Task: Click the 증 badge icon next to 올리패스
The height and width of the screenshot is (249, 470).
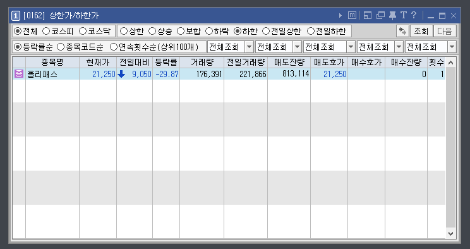Action: [18, 74]
